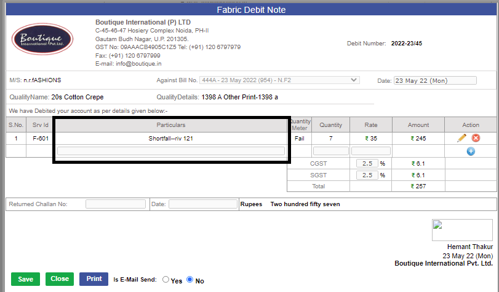The image size is (499, 292).
Task: Close the fabric debit note
Action: tap(60, 279)
